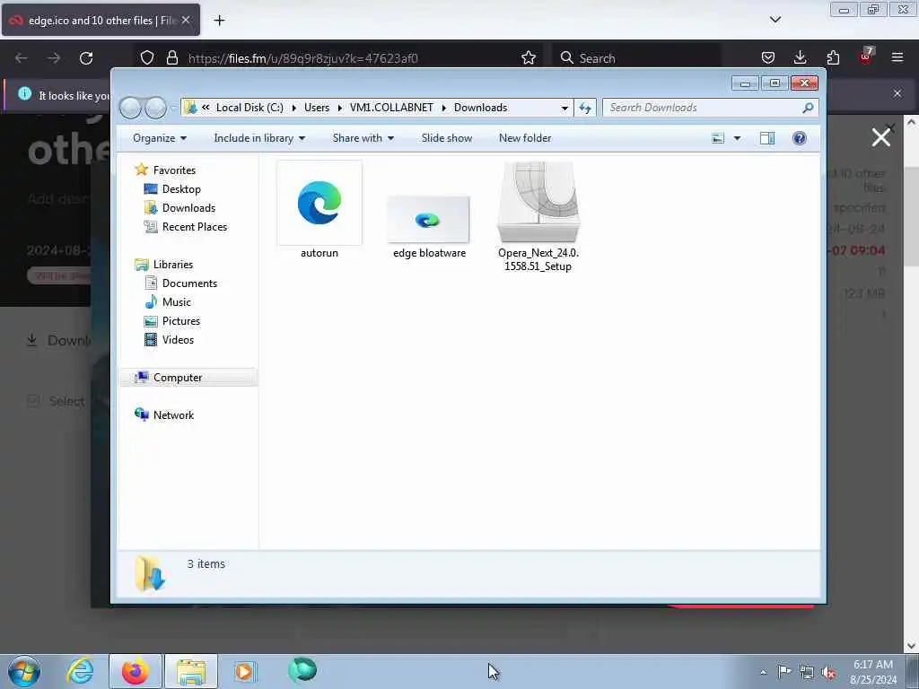Open the Share with menu
Screen dimensions: 919x689
click(363, 138)
